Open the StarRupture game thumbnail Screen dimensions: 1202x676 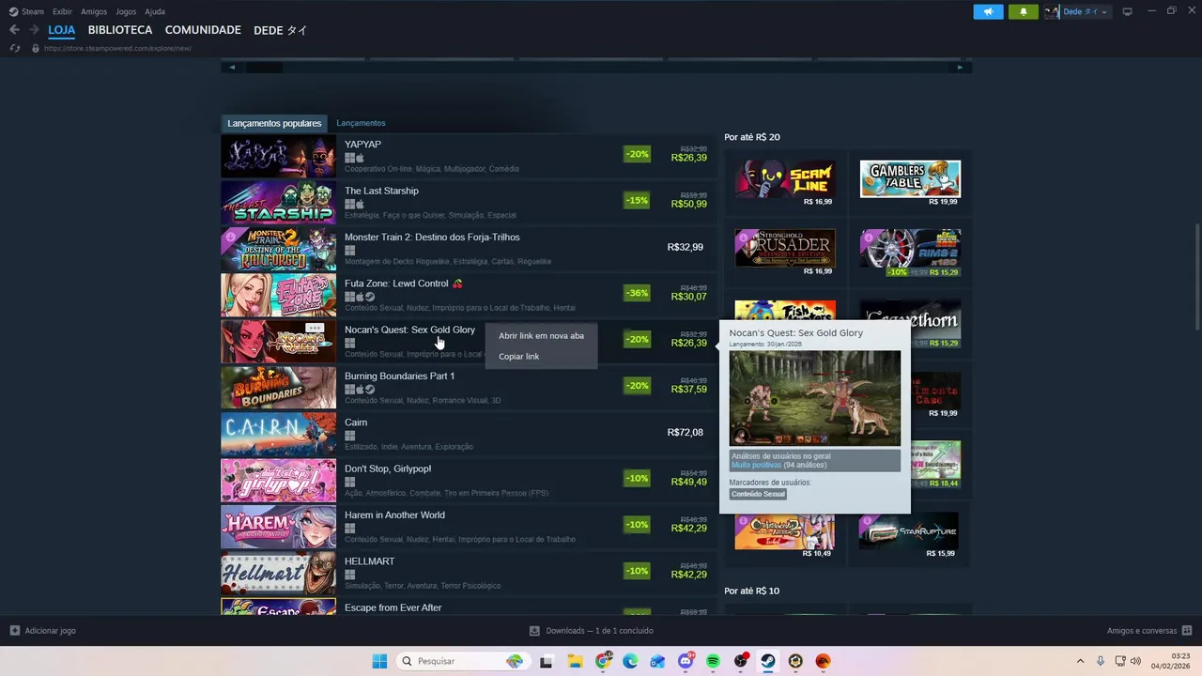pos(909,530)
